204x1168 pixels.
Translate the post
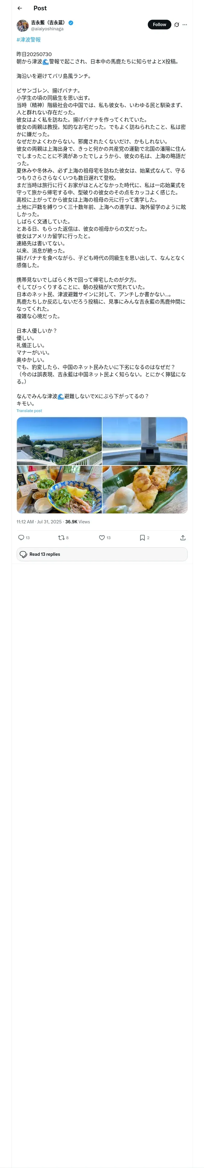[x=29, y=411]
